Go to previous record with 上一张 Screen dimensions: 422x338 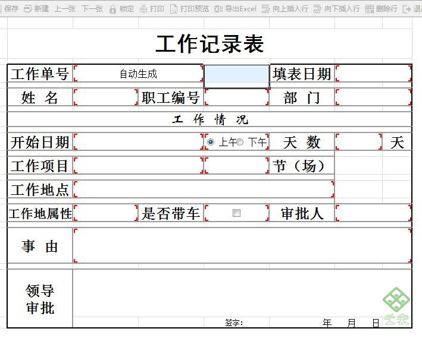pos(65,8)
